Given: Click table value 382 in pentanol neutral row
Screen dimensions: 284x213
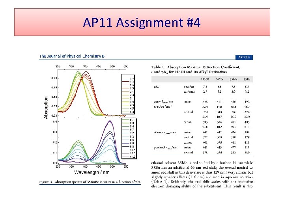Looking at the screenshot, I should tap(233, 153).
